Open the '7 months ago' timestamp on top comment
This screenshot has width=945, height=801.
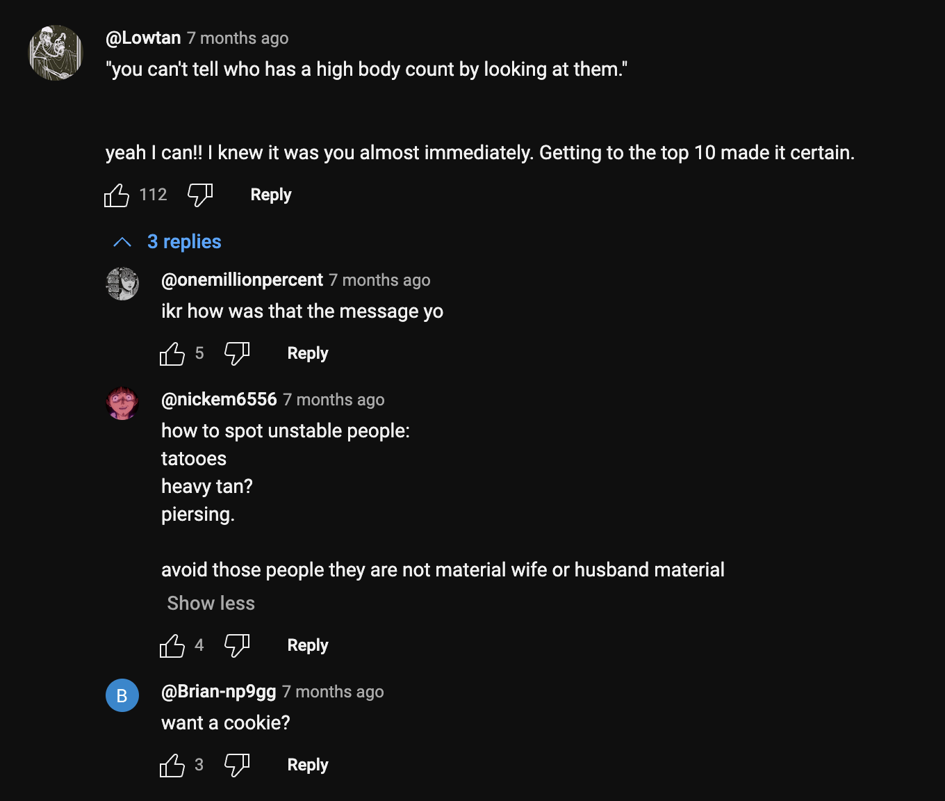(x=238, y=38)
